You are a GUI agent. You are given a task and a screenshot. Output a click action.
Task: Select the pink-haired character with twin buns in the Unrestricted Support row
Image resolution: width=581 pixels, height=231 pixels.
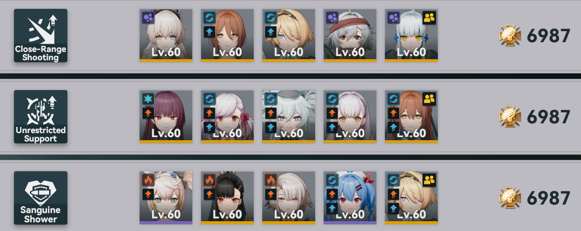point(227,117)
